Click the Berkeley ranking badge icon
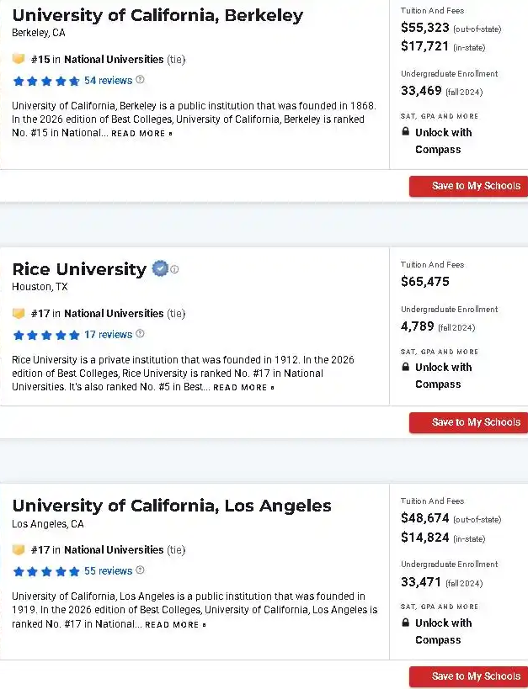This screenshot has width=528, height=689. click(x=19, y=59)
